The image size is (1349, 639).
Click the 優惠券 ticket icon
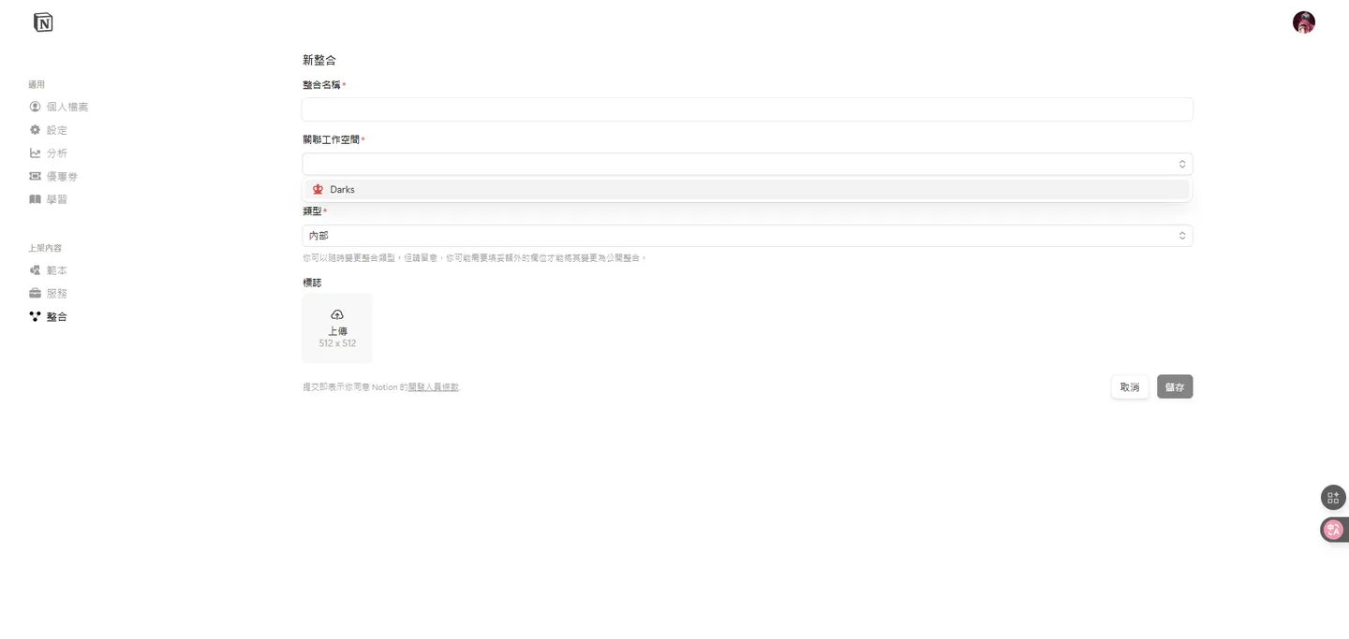pos(36,176)
